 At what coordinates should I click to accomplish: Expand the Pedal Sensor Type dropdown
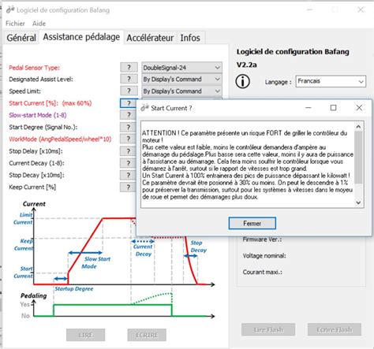tap(217, 68)
